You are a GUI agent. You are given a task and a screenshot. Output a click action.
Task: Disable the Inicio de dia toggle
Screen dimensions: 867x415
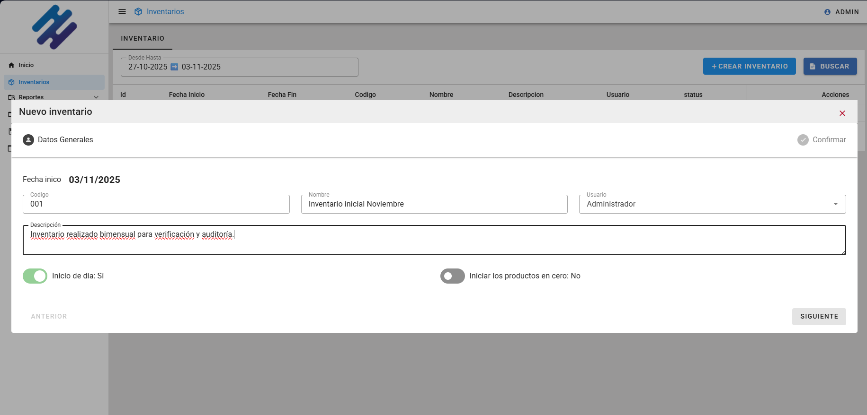(x=35, y=276)
